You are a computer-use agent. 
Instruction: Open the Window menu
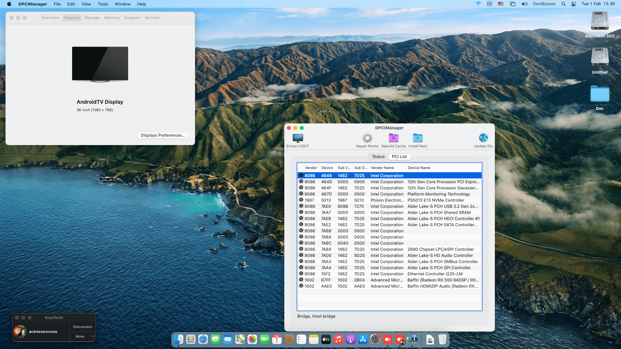coord(123,4)
